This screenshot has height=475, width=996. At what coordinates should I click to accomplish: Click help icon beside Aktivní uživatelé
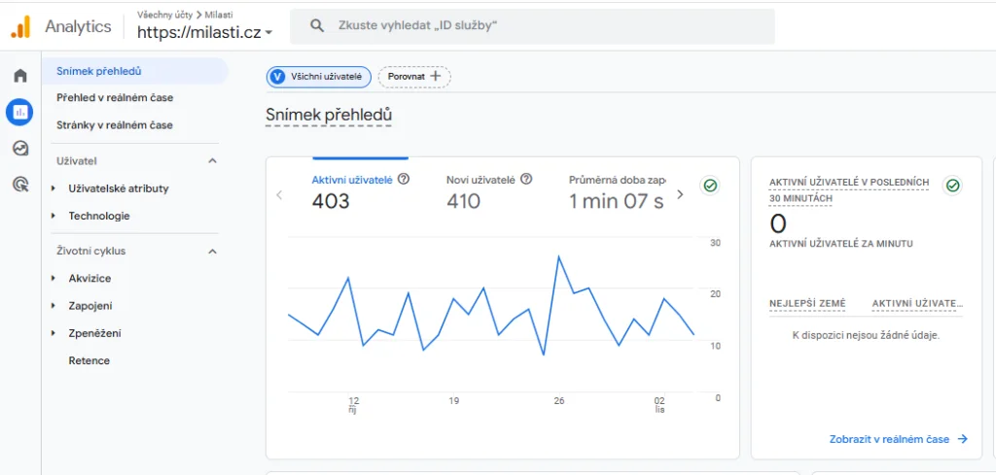(x=404, y=179)
